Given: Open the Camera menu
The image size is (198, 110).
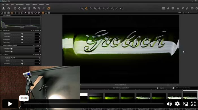Looking at the screenshot, I should pos(34,5).
